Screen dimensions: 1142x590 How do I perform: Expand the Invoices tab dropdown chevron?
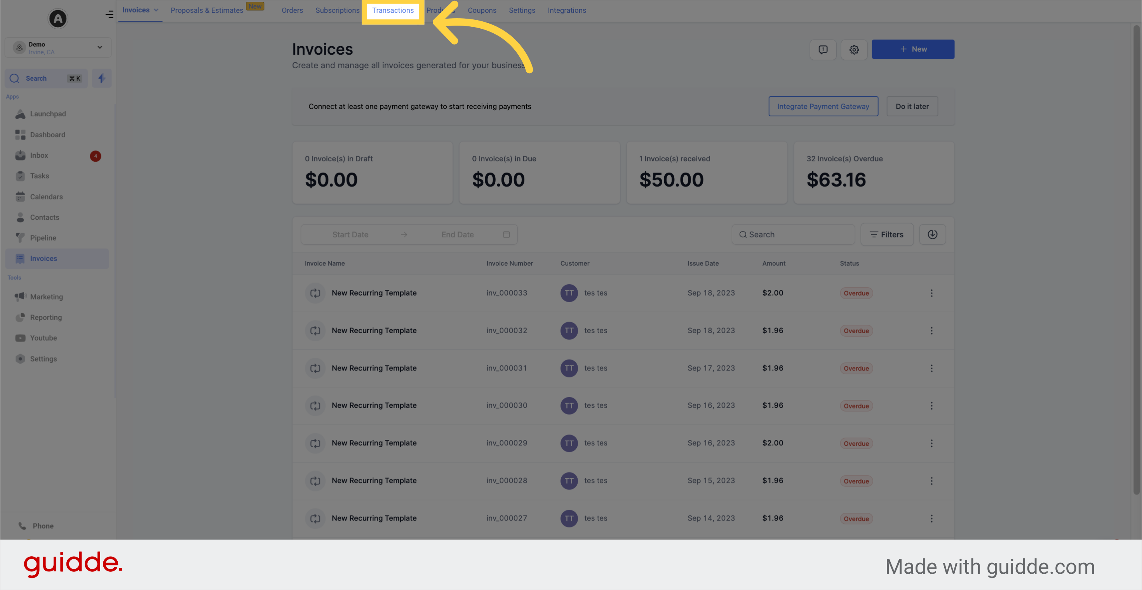[x=156, y=10]
